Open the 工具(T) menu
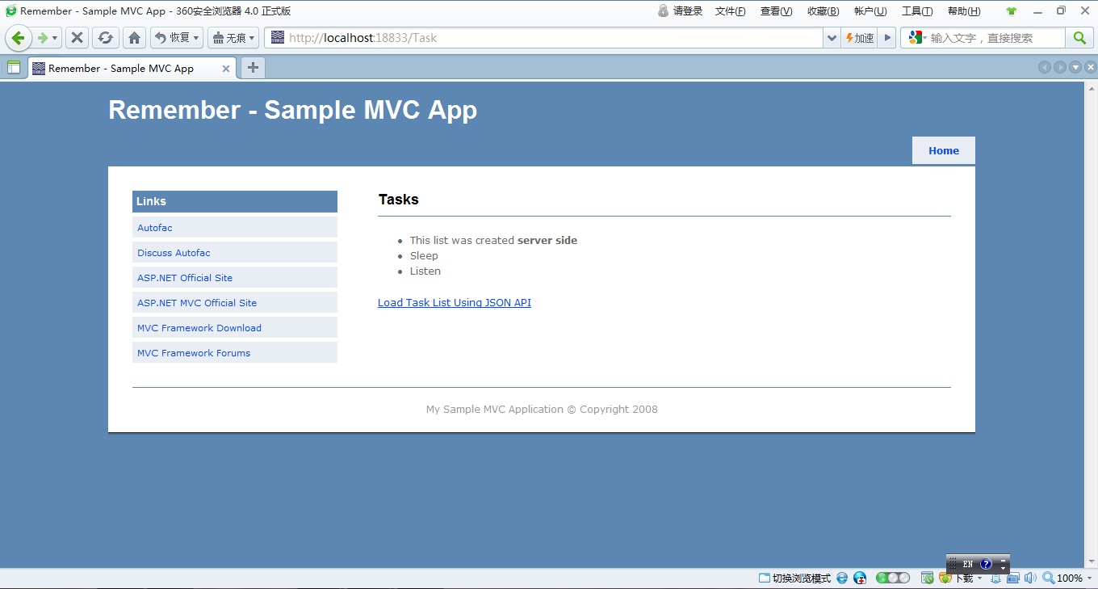 [917, 11]
